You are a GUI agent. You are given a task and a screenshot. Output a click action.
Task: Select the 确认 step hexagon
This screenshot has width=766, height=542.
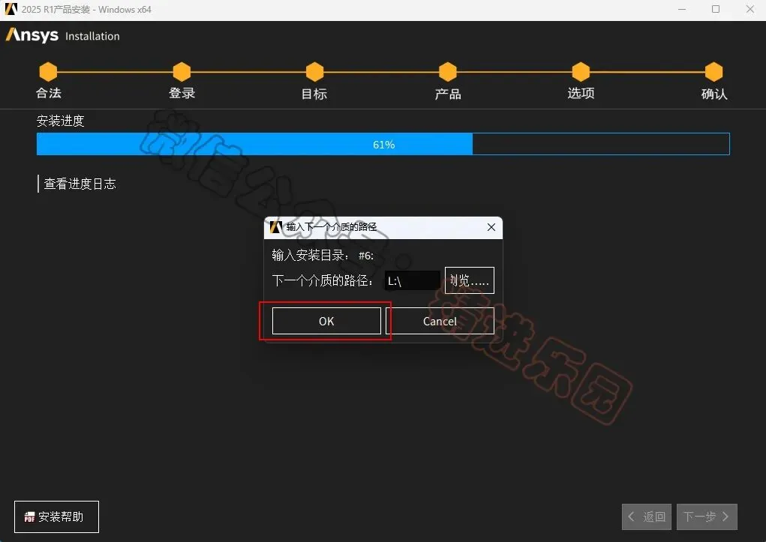[x=713, y=72]
